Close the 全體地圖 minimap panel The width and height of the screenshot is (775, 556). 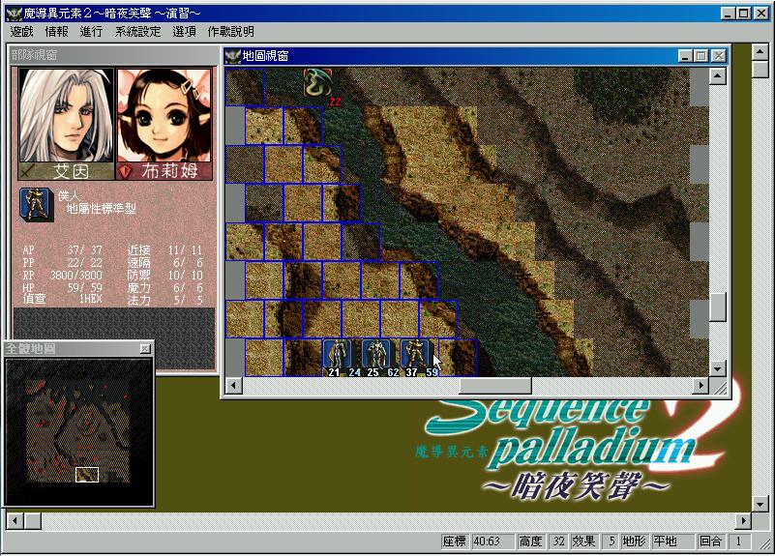click(x=145, y=349)
